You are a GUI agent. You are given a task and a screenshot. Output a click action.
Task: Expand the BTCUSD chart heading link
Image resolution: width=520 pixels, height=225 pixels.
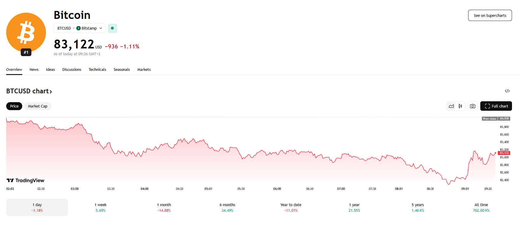tap(29, 91)
